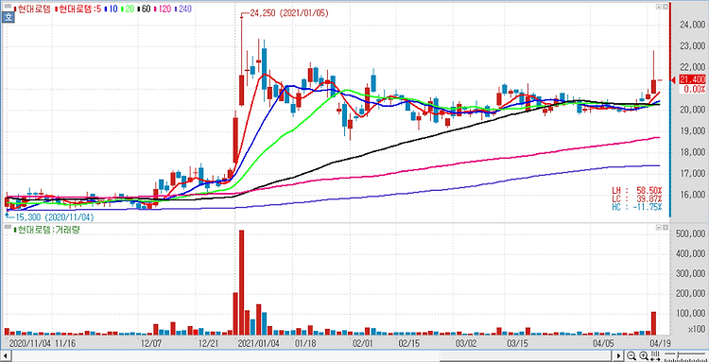Zoom out the chart with magnifier minus

coord(631,355)
